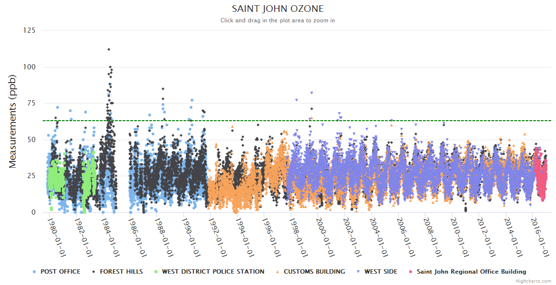Viewport: 556px width, 285px height.
Task: Toggle the WEST SIDE series label
Action: coord(381,272)
